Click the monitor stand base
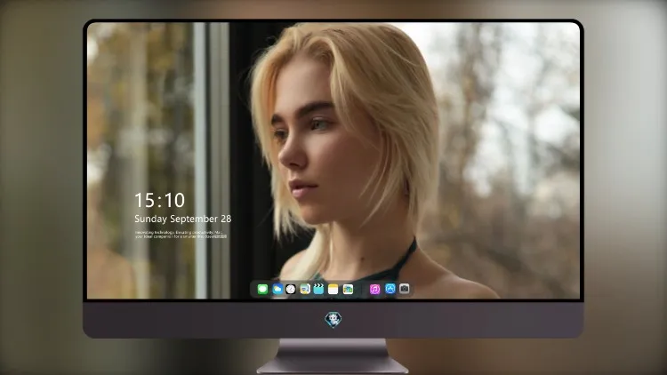The width and height of the screenshot is (667, 375). (x=333, y=365)
